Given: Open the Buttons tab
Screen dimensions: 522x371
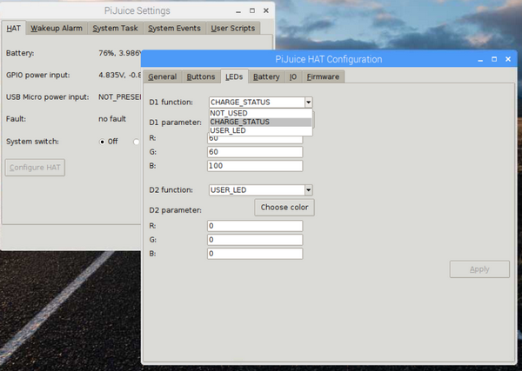Looking at the screenshot, I should pyautogui.click(x=201, y=76).
